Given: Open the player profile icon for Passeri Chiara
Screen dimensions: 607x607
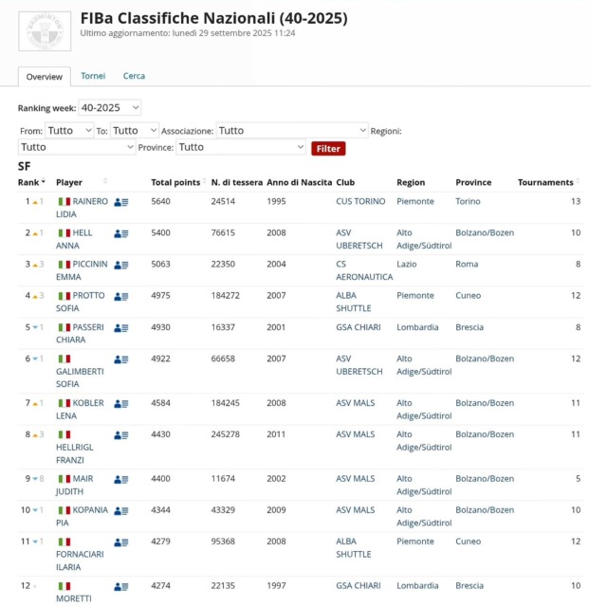Looking at the screenshot, I should pos(120,327).
